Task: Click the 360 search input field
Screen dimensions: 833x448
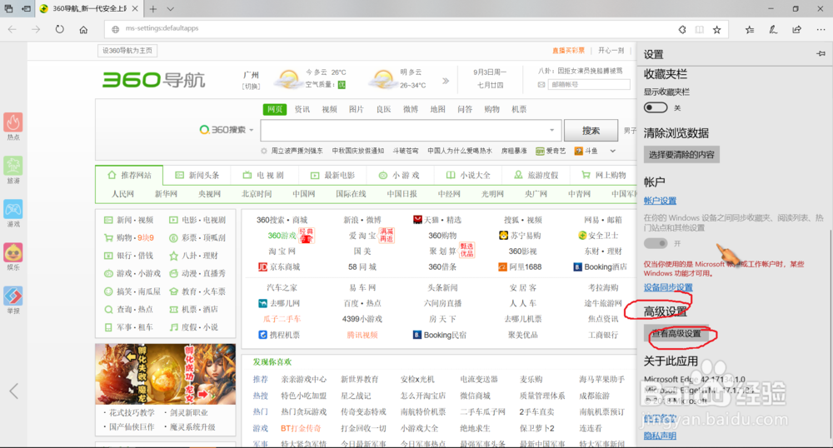Action: pyautogui.click(x=411, y=130)
